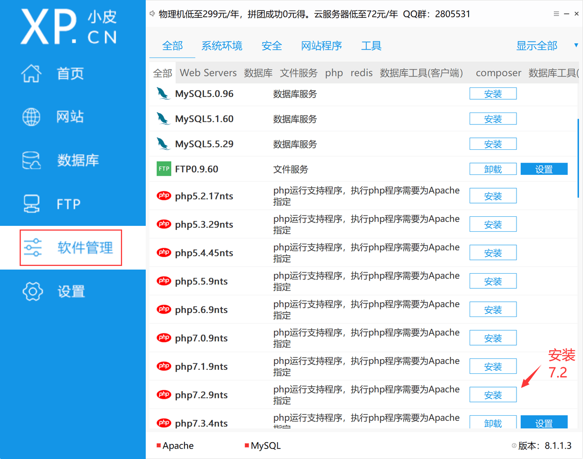Click the Apache status indicator

point(159,445)
